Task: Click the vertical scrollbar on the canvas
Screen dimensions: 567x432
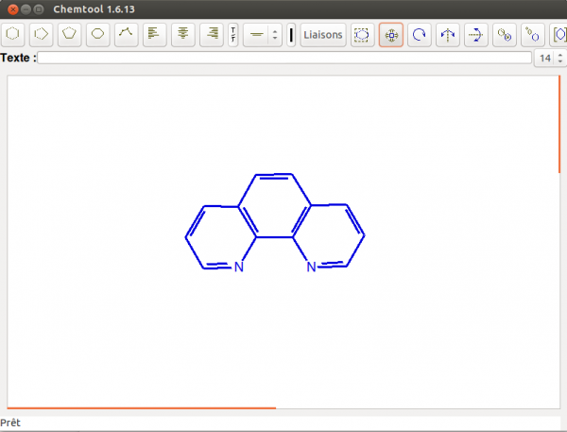Action: (x=559, y=123)
